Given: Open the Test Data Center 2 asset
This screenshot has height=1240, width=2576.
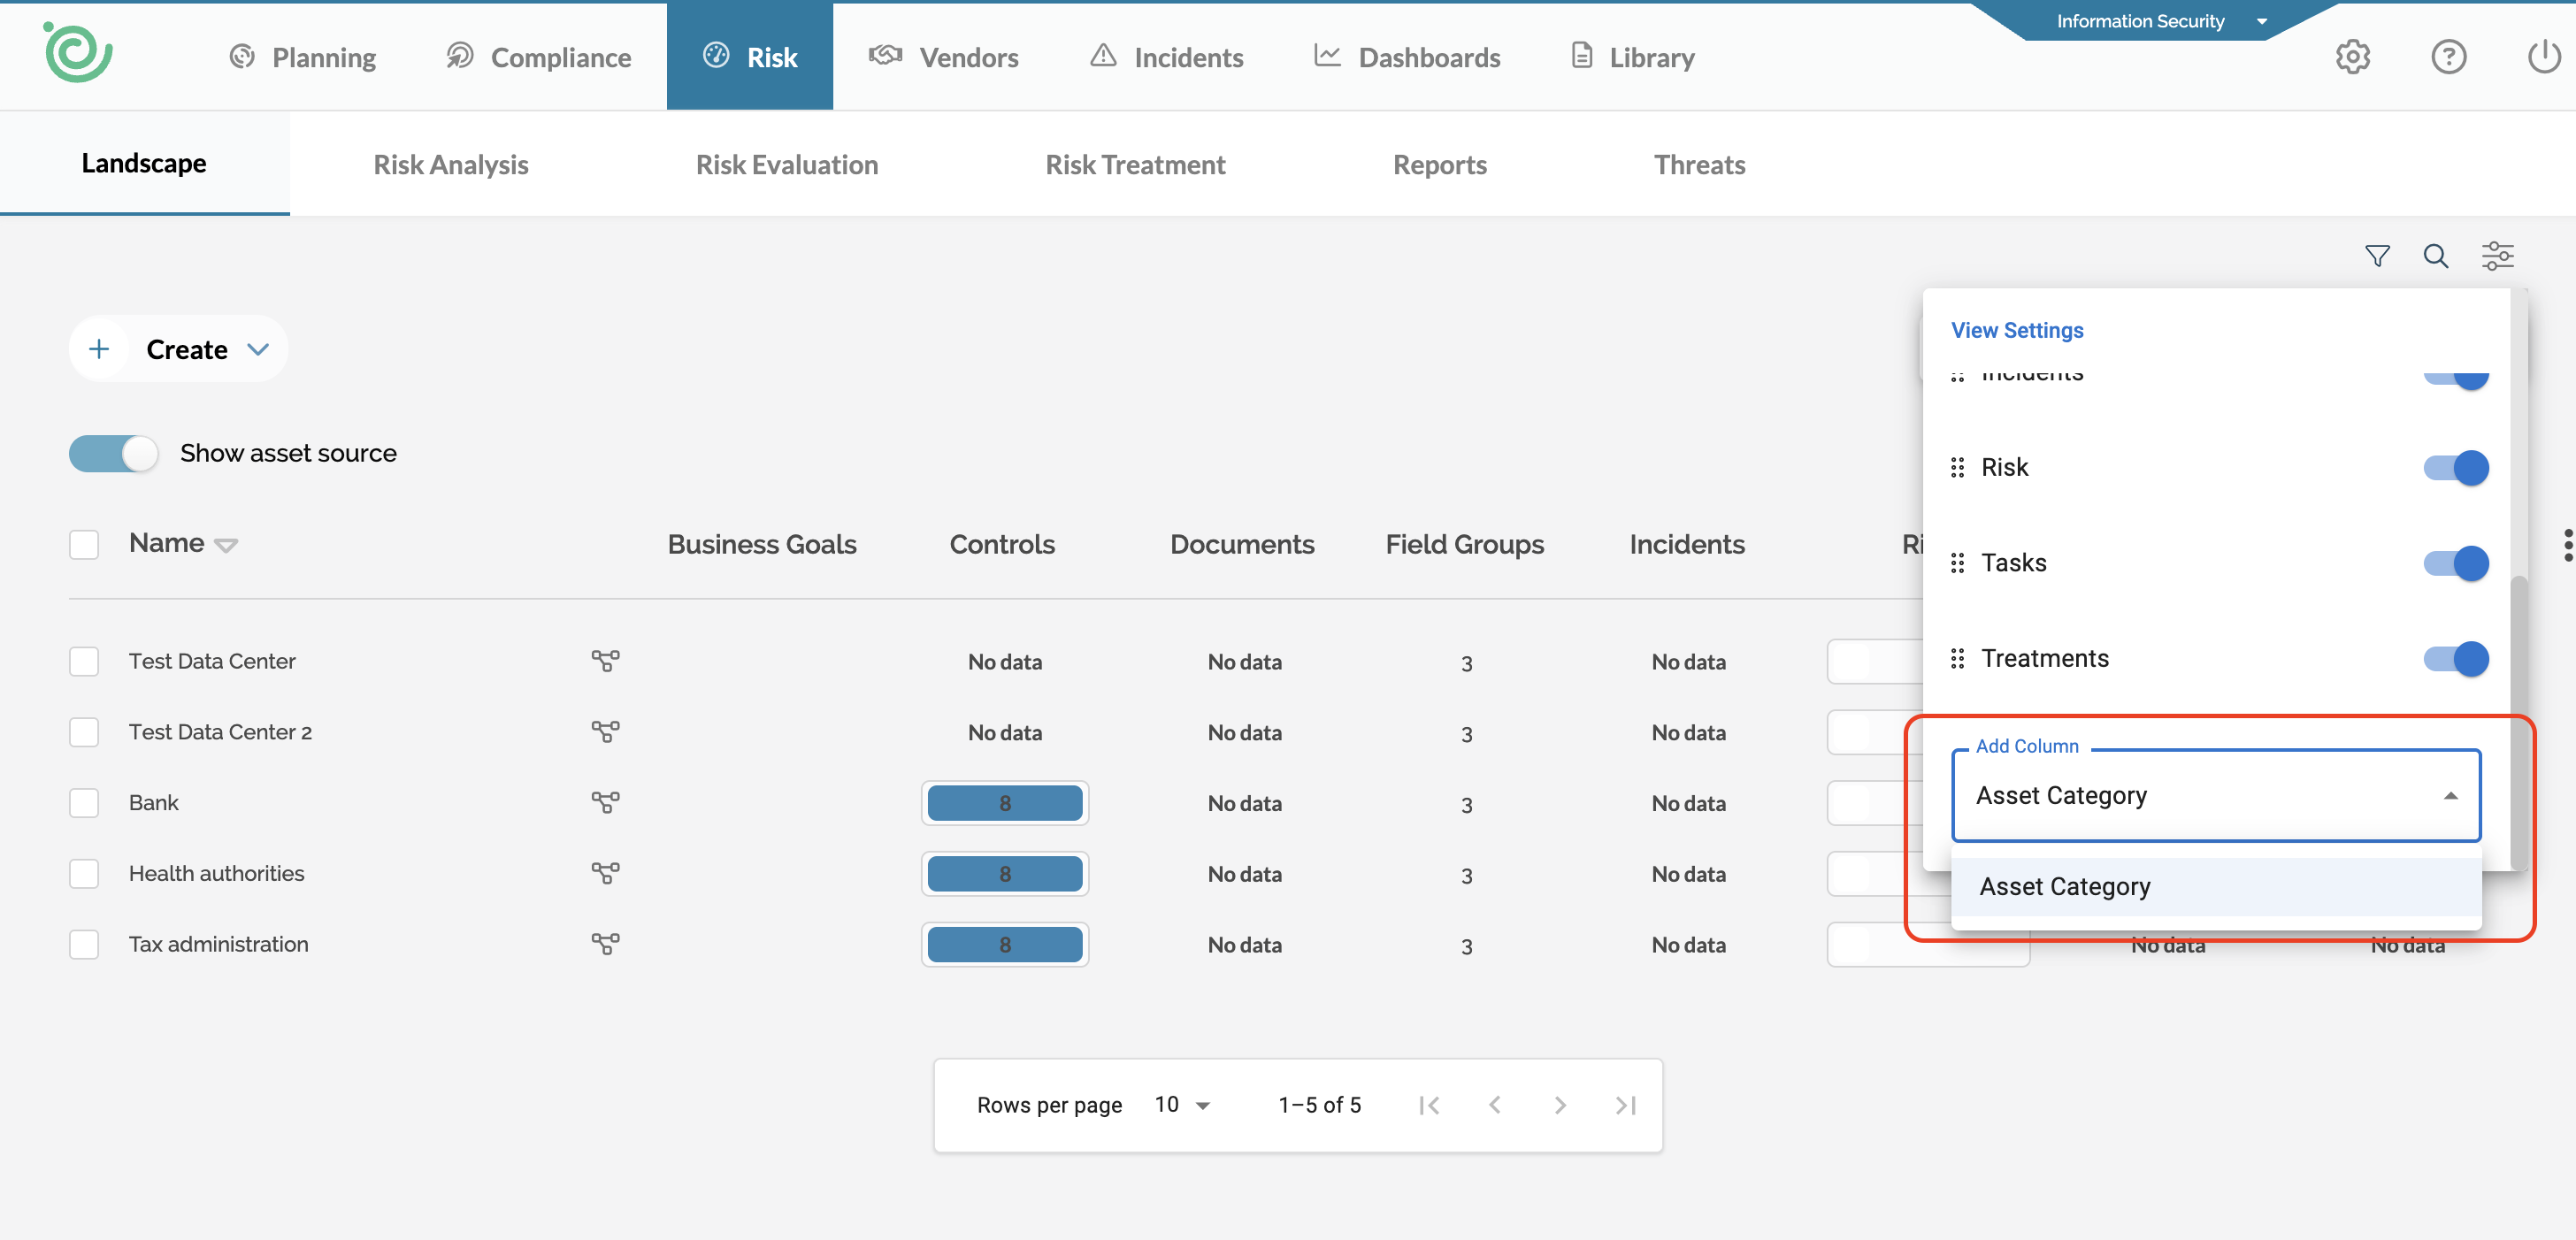Looking at the screenshot, I should point(220,732).
